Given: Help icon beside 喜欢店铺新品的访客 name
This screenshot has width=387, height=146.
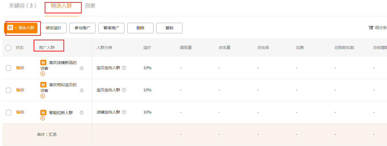Looking at the screenshot, I should [82, 68].
